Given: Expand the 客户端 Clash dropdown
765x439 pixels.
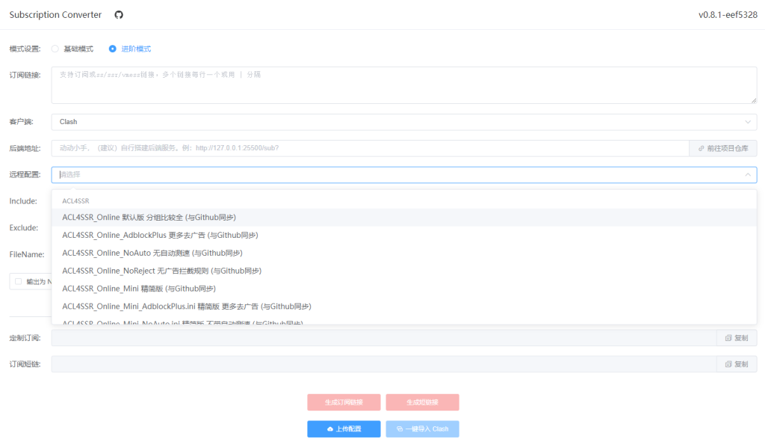Looking at the screenshot, I should click(x=403, y=122).
